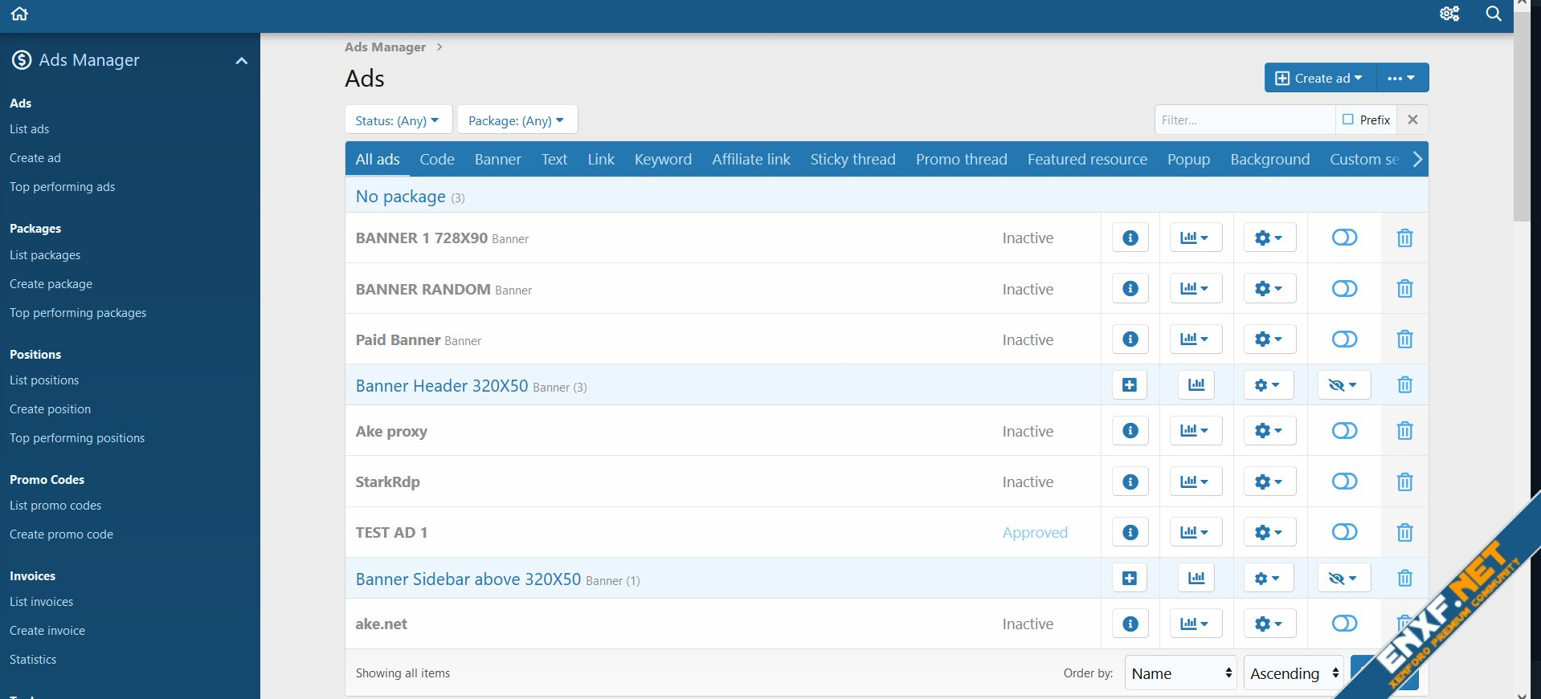Show info for BANNER RANDOM ad
This screenshot has width=1541, height=699.
pyautogui.click(x=1130, y=288)
